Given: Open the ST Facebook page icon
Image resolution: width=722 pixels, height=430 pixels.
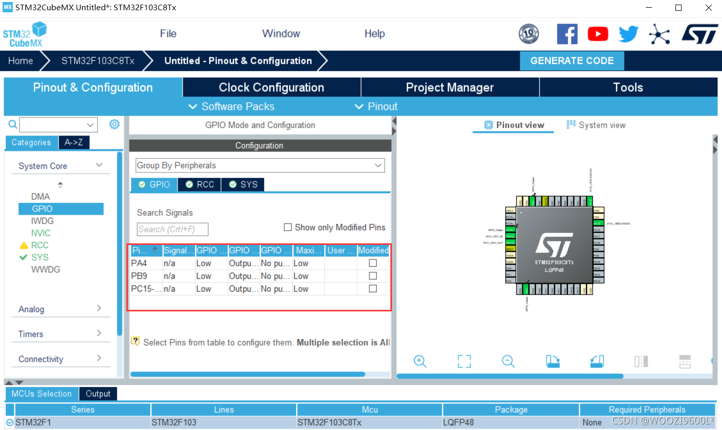Looking at the screenshot, I should coord(567,34).
